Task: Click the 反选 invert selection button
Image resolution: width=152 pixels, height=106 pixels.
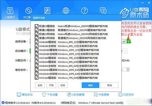Action: point(63,85)
